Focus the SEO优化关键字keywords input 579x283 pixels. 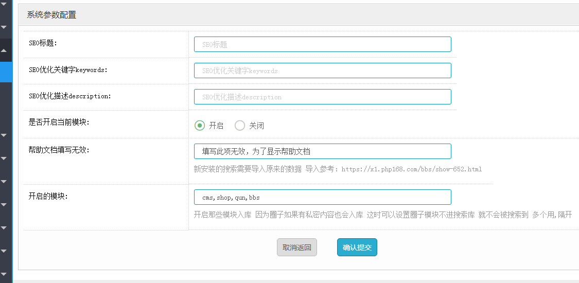[322, 70]
